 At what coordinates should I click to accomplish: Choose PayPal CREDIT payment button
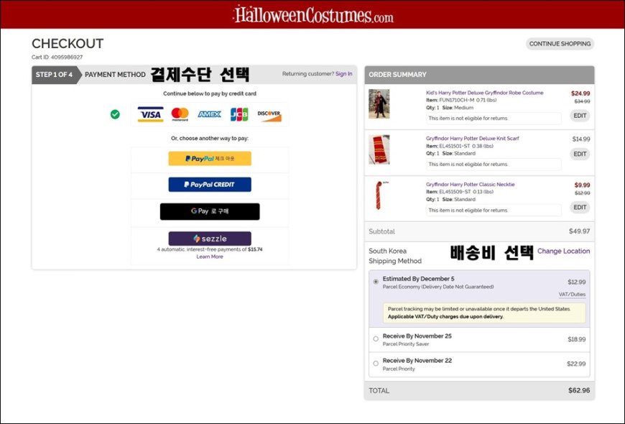coord(210,185)
